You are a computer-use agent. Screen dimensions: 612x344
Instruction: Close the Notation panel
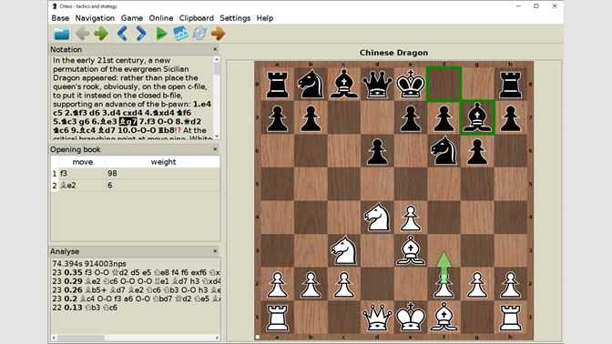click(x=215, y=49)
